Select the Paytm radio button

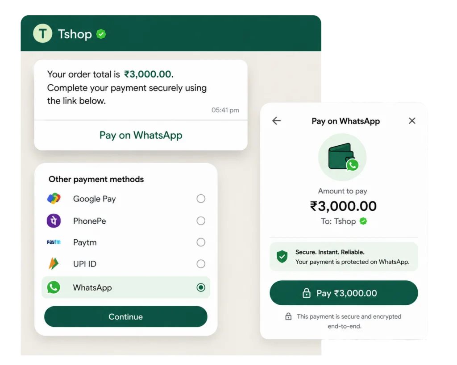coord(201,242)
